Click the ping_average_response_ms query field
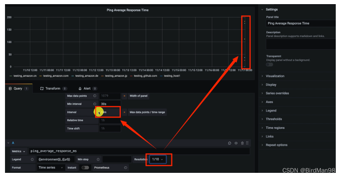 coord(140,151)
